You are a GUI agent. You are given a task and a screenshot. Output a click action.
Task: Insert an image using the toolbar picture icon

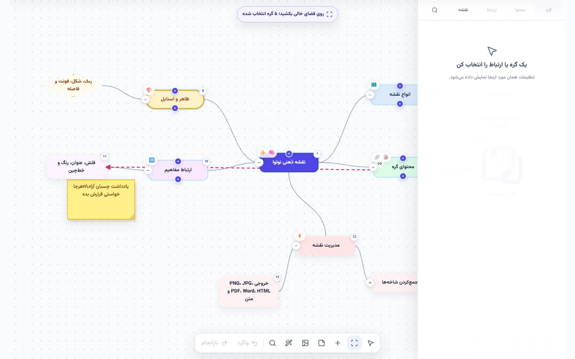[x=305, y=343]
